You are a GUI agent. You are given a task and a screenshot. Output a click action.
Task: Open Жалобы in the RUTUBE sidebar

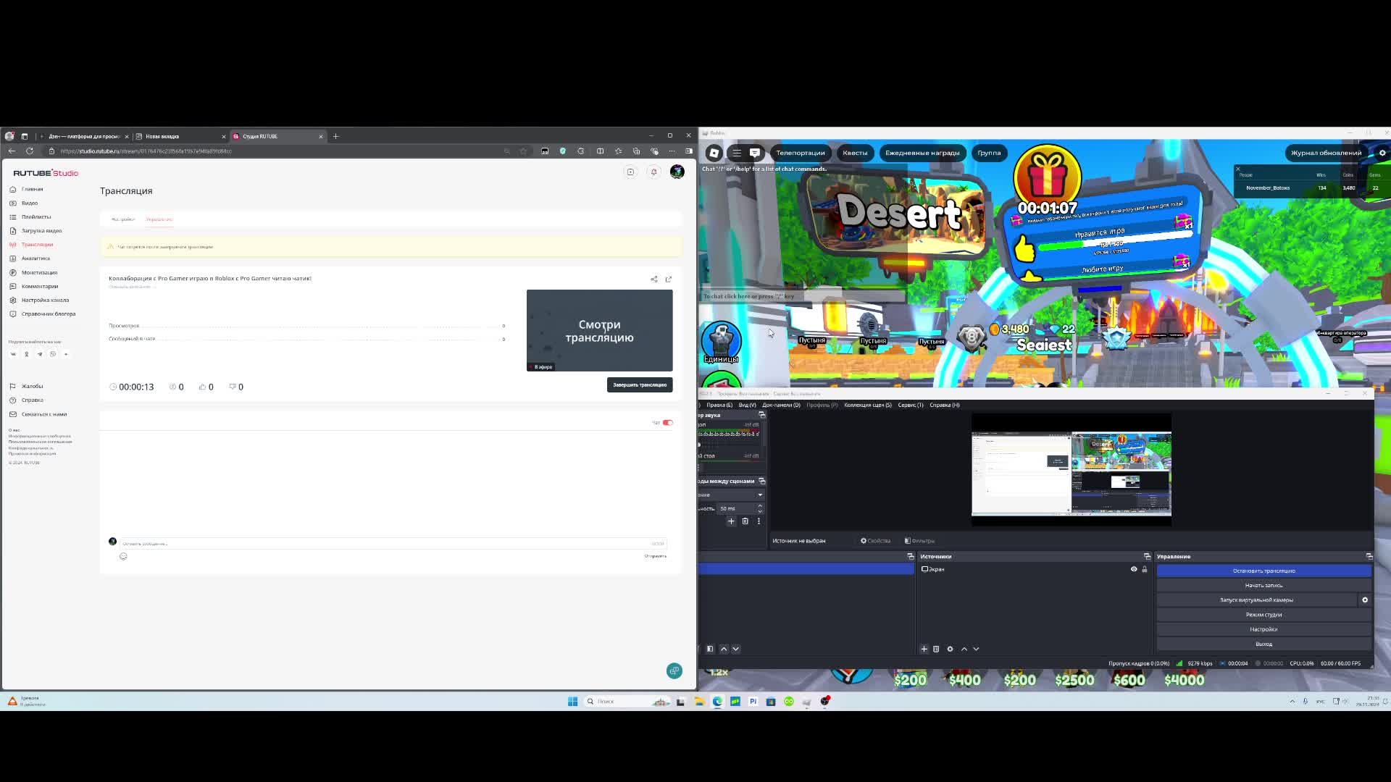(32, 386)
